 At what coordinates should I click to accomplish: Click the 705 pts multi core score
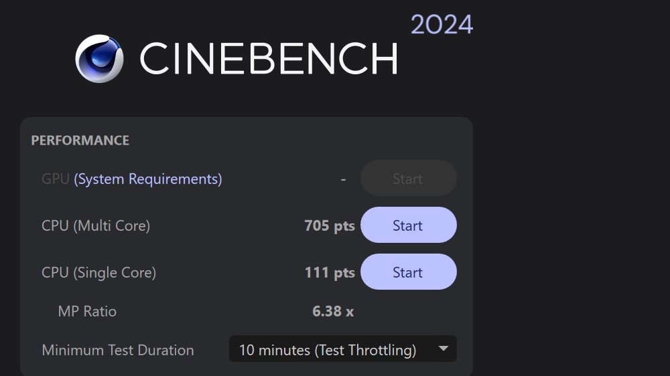point(329,226)
